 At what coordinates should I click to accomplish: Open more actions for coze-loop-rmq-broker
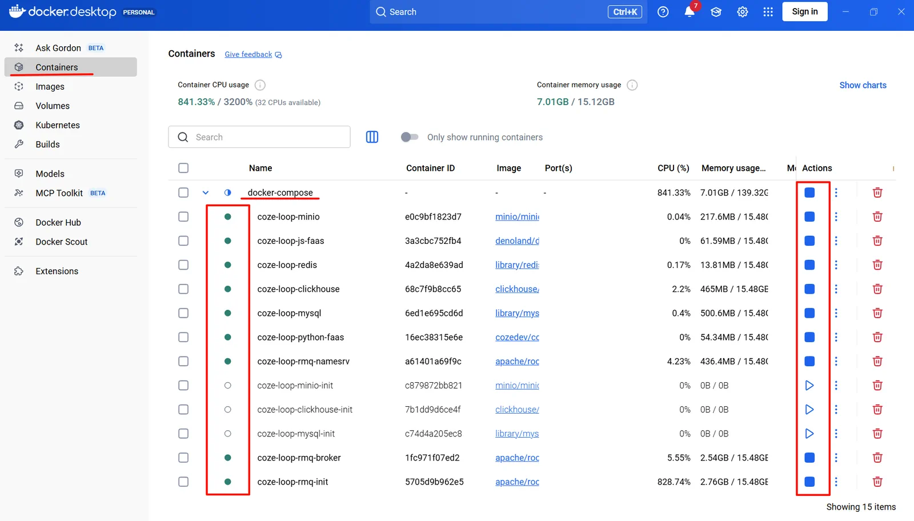[836, 458]
